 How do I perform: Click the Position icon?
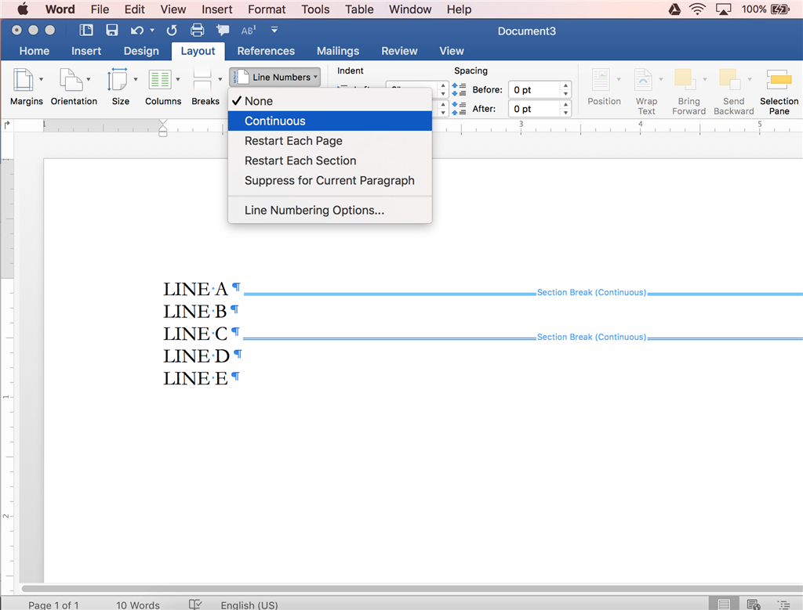(x=601, y=80)
